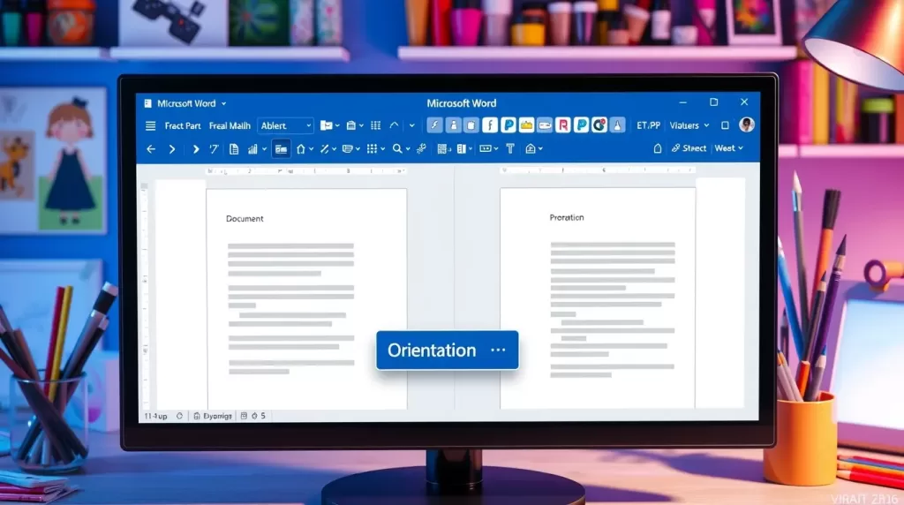Open the Fract Part menu
Screen dimensions: 904x505
(x=183, y=125)
